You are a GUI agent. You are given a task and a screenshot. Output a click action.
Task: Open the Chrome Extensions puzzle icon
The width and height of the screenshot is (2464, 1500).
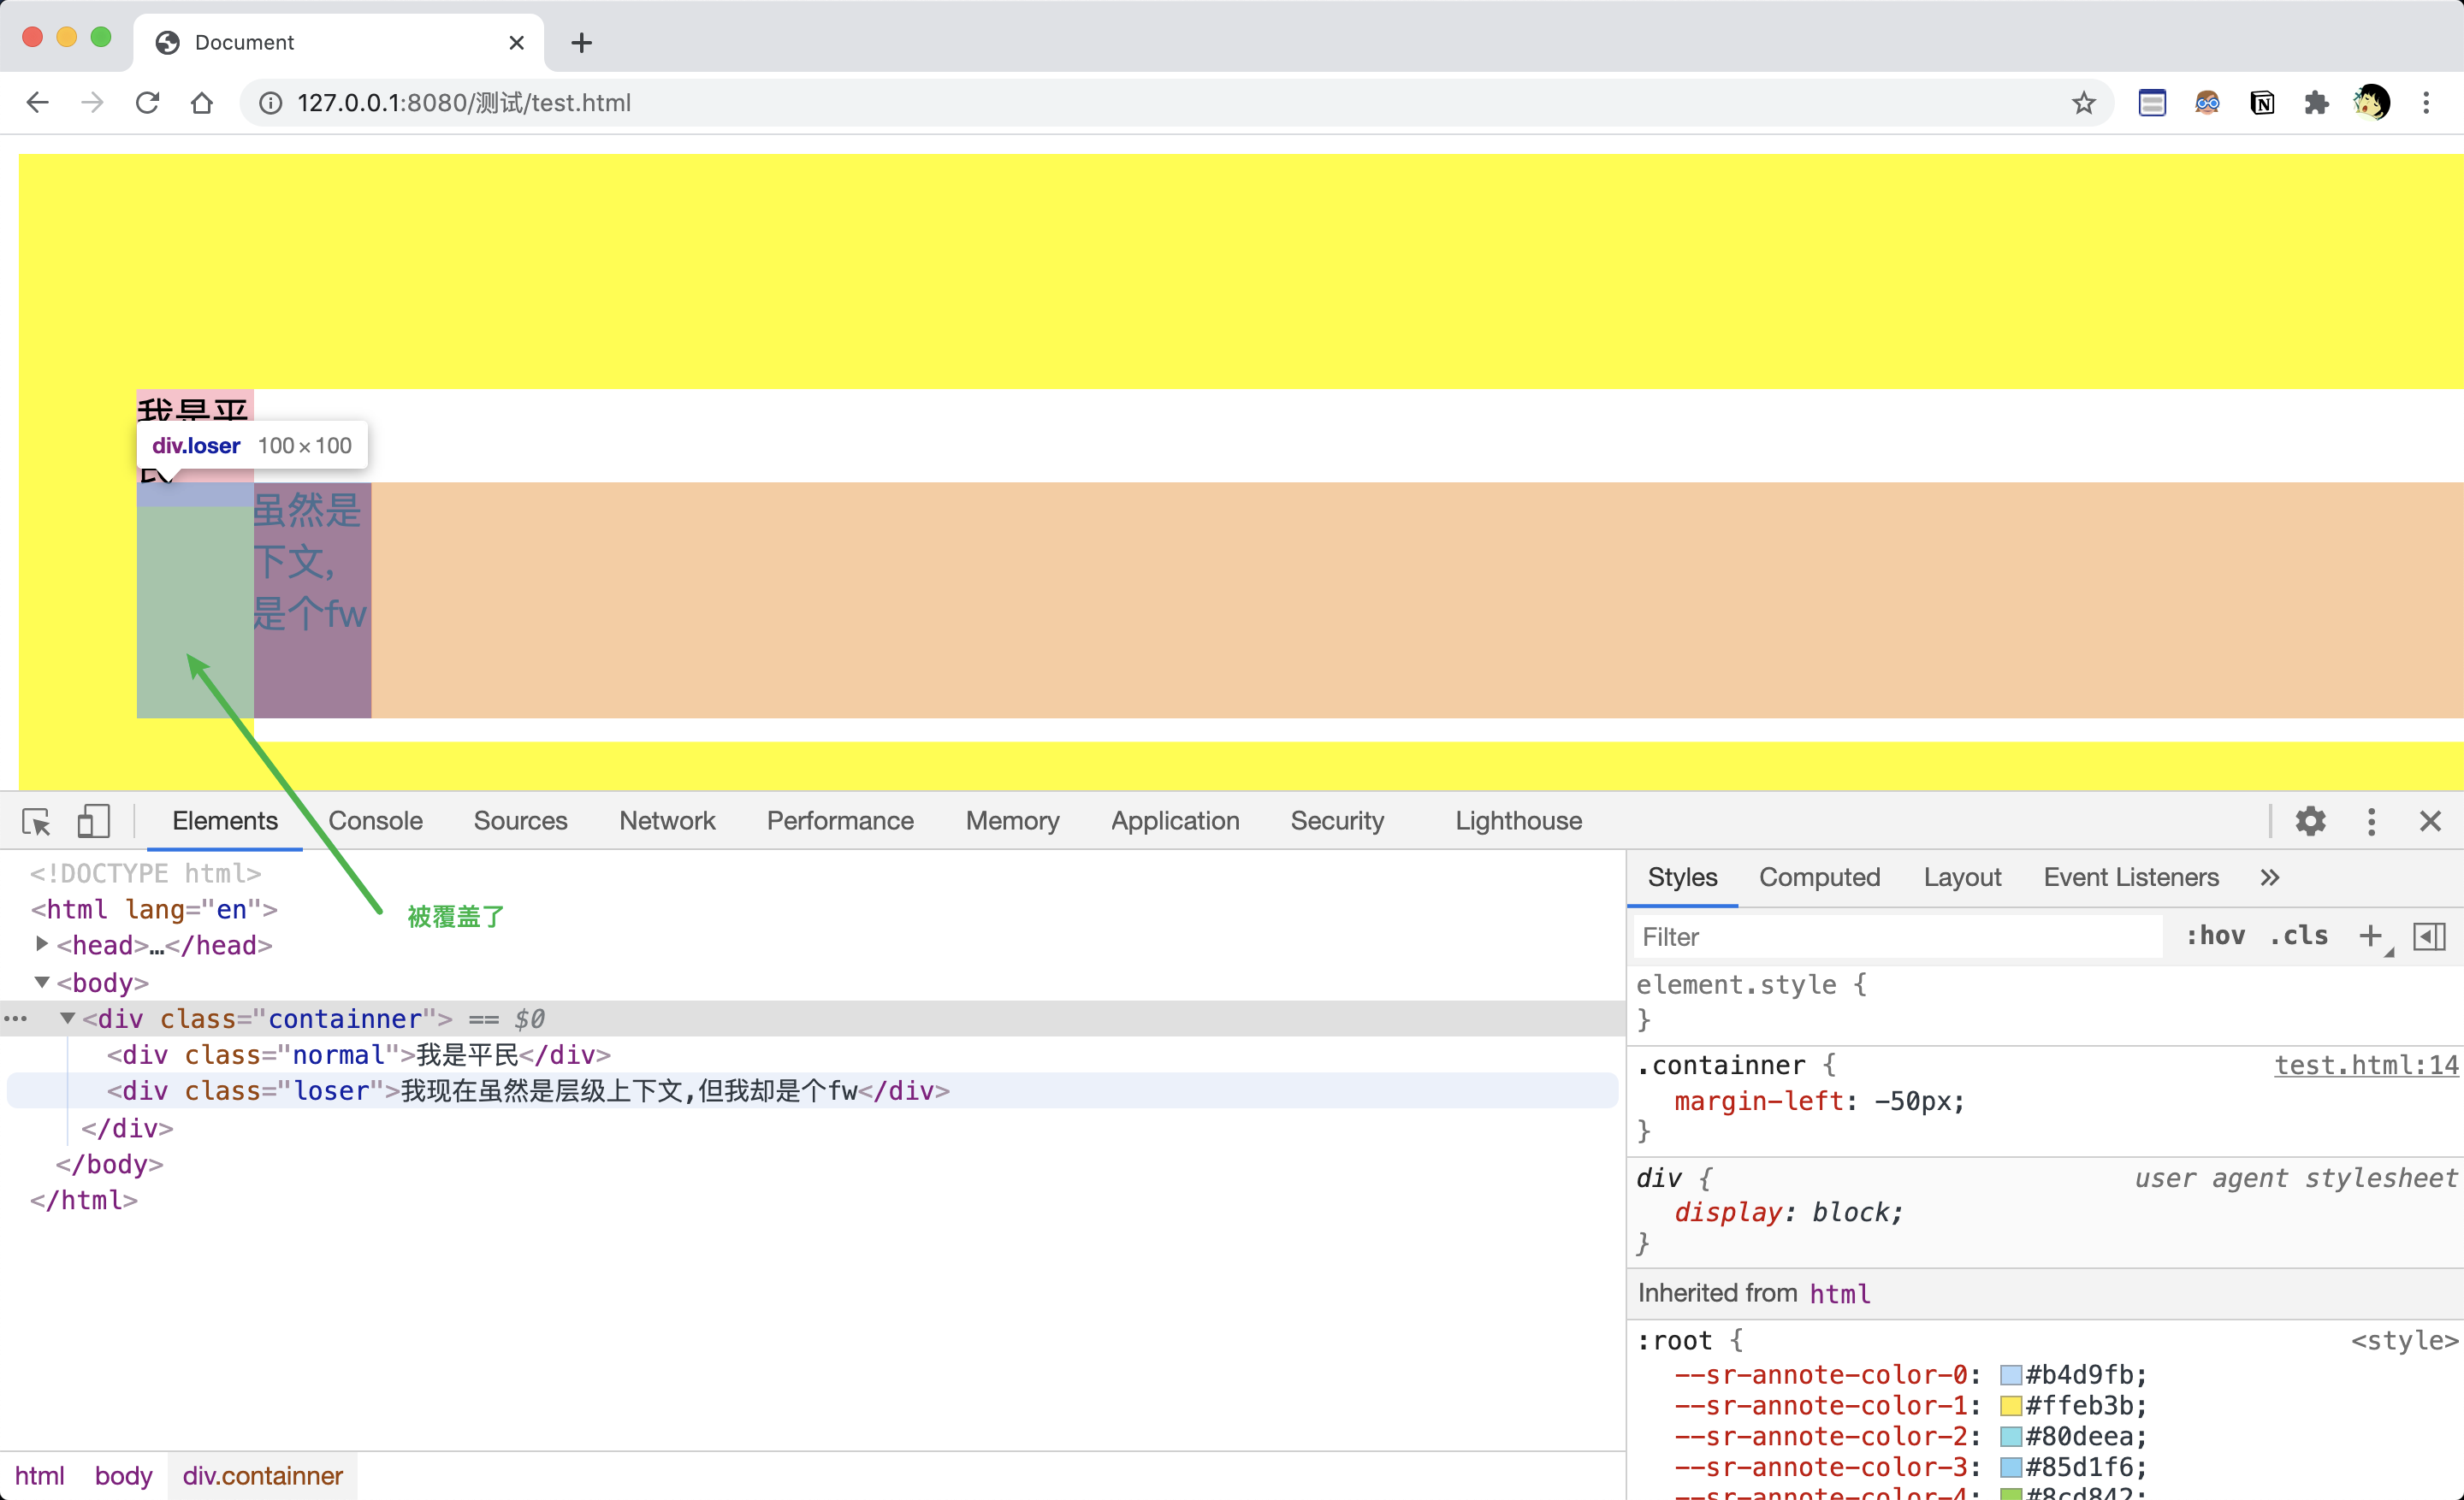2316,103
